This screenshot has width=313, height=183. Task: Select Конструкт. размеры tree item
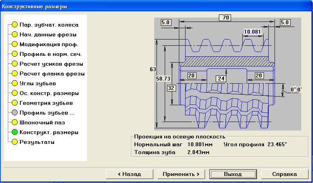(x=49, y=133)
